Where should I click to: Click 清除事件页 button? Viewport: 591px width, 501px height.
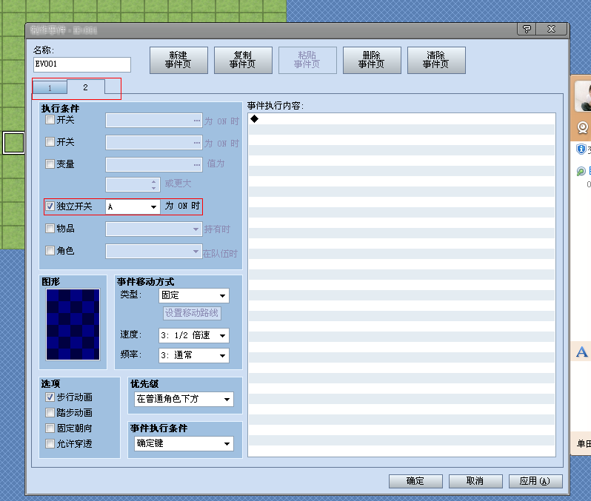coord(436,60)
